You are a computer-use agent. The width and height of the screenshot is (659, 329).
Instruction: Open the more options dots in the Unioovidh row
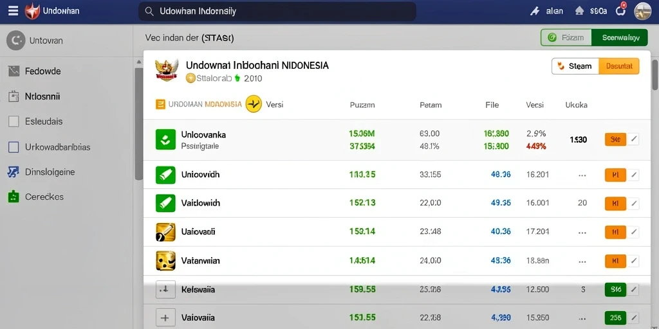click(x=582, y=175)
